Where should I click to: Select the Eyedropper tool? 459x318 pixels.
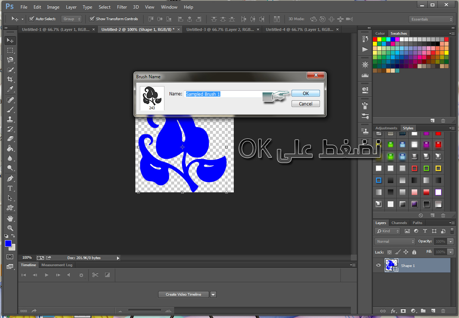coord(10,89)
